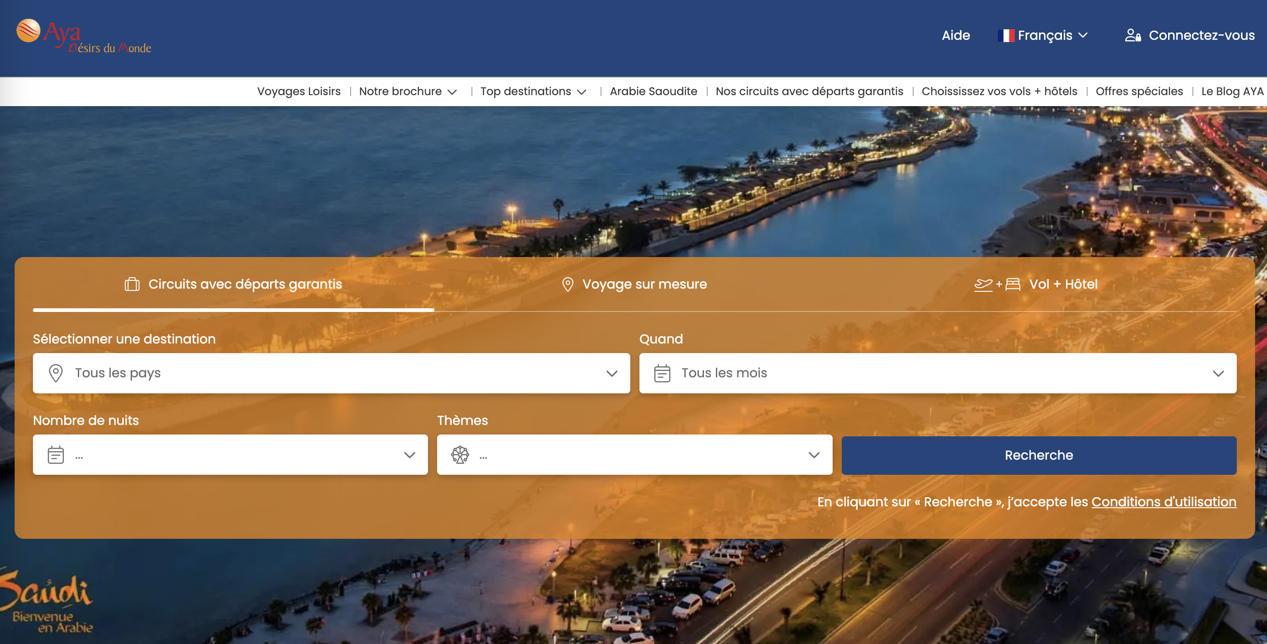Click the 'Sélectionner une destination' label
Image resolution: width=1267 pixels, height=644 pixels.
click(x=124, y=339)
